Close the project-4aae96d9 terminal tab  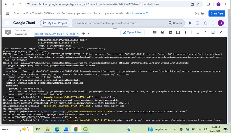coord(77,34)
